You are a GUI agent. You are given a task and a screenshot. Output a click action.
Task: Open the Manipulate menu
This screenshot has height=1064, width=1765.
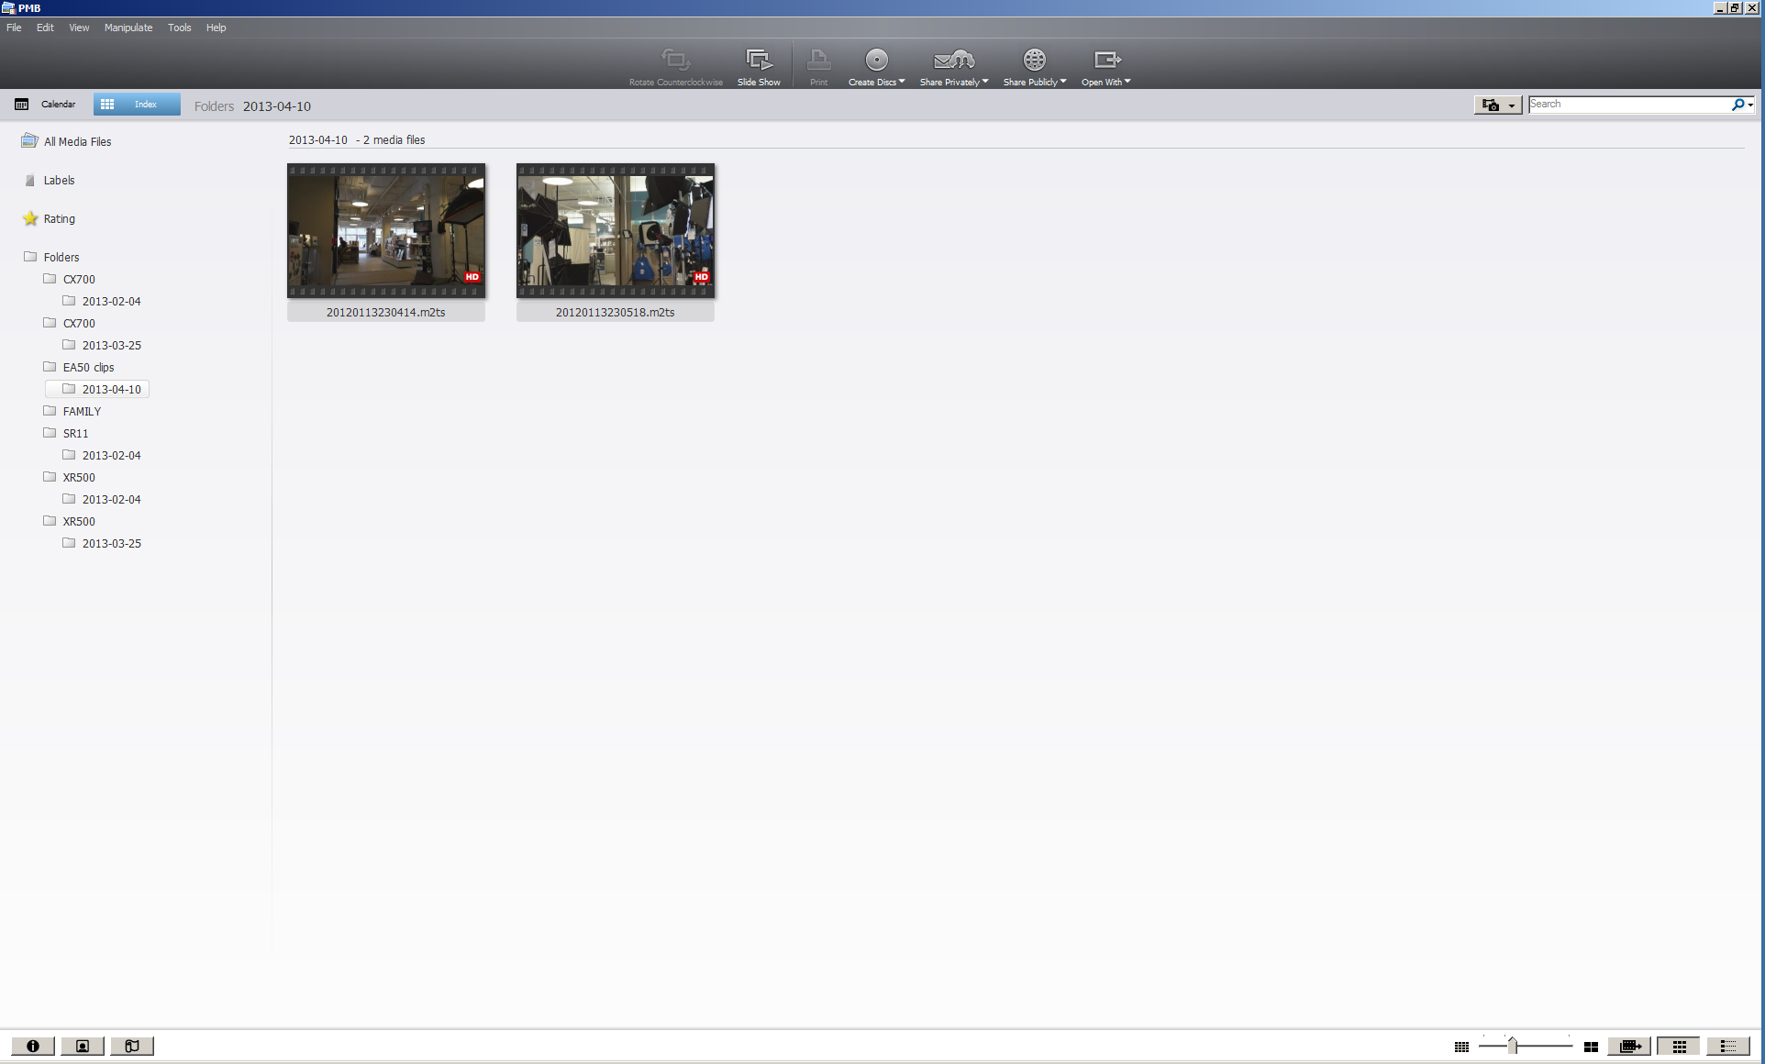128,28
